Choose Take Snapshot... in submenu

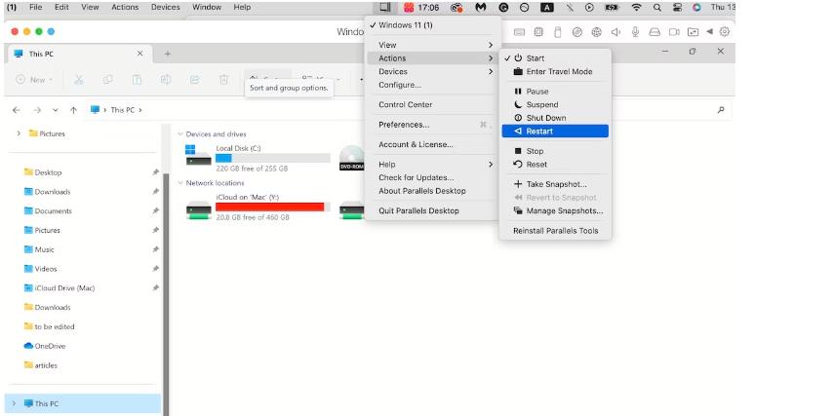coord(555,184)
